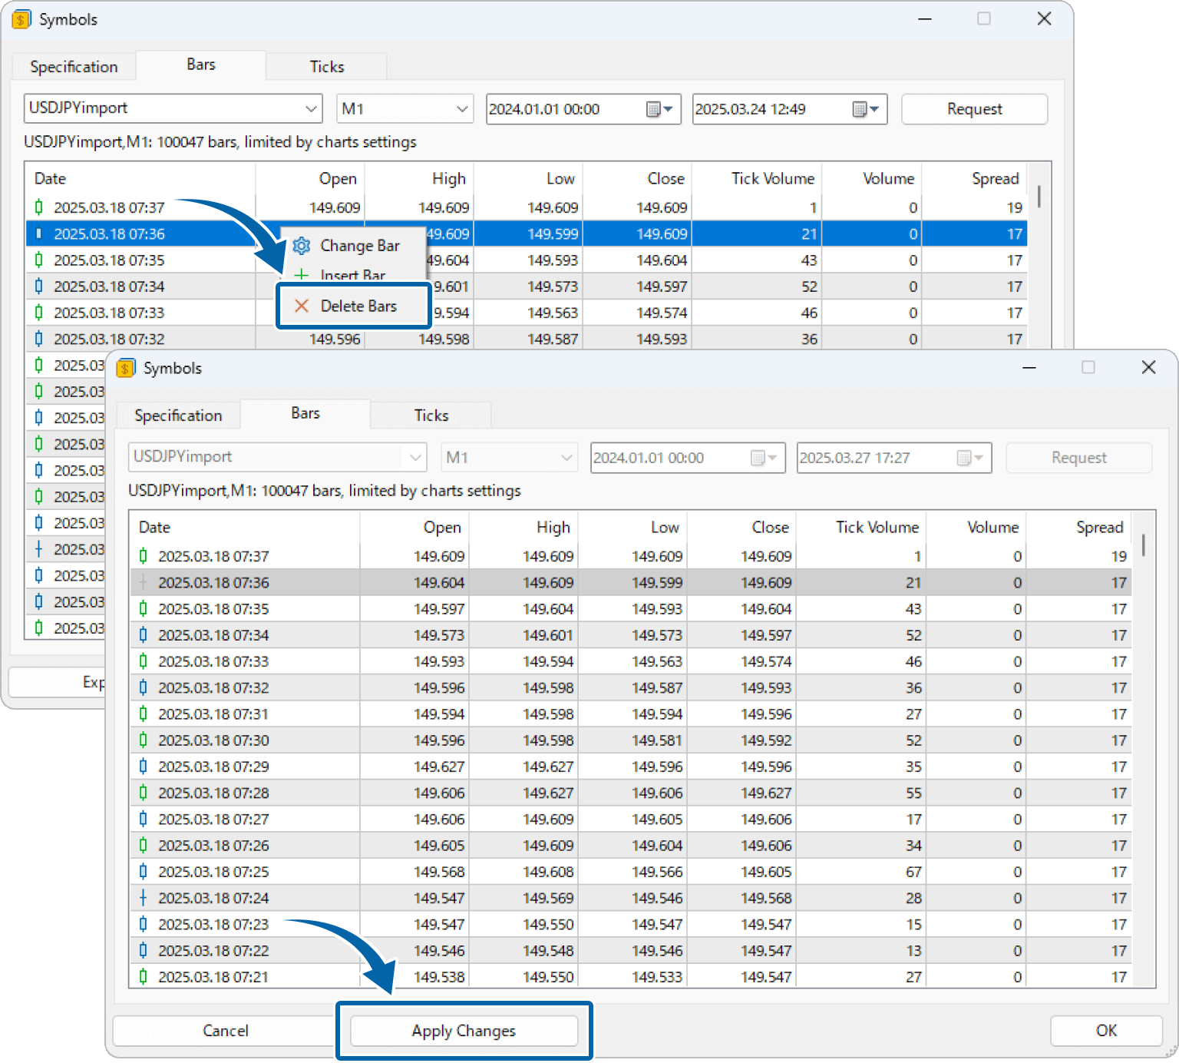This screenshot has height=1063, width=1179.
Task: Click the candle icon of row 2025.03.18 07:29 in front window
Action: pyautogui.click(x=143, y=767)
